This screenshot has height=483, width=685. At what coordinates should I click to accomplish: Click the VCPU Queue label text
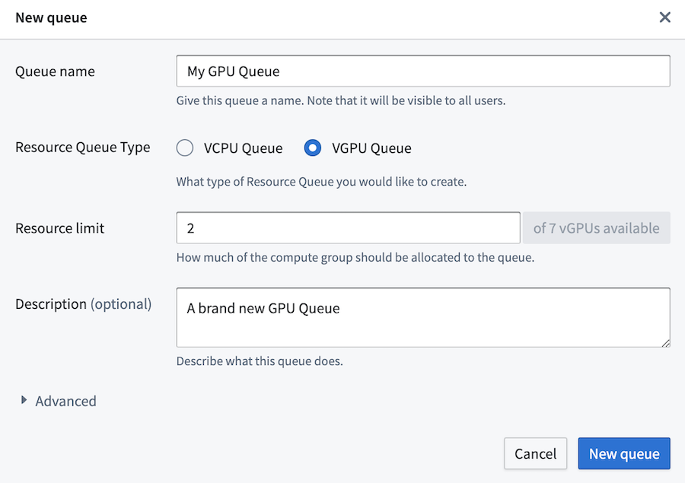coord(243,148)
